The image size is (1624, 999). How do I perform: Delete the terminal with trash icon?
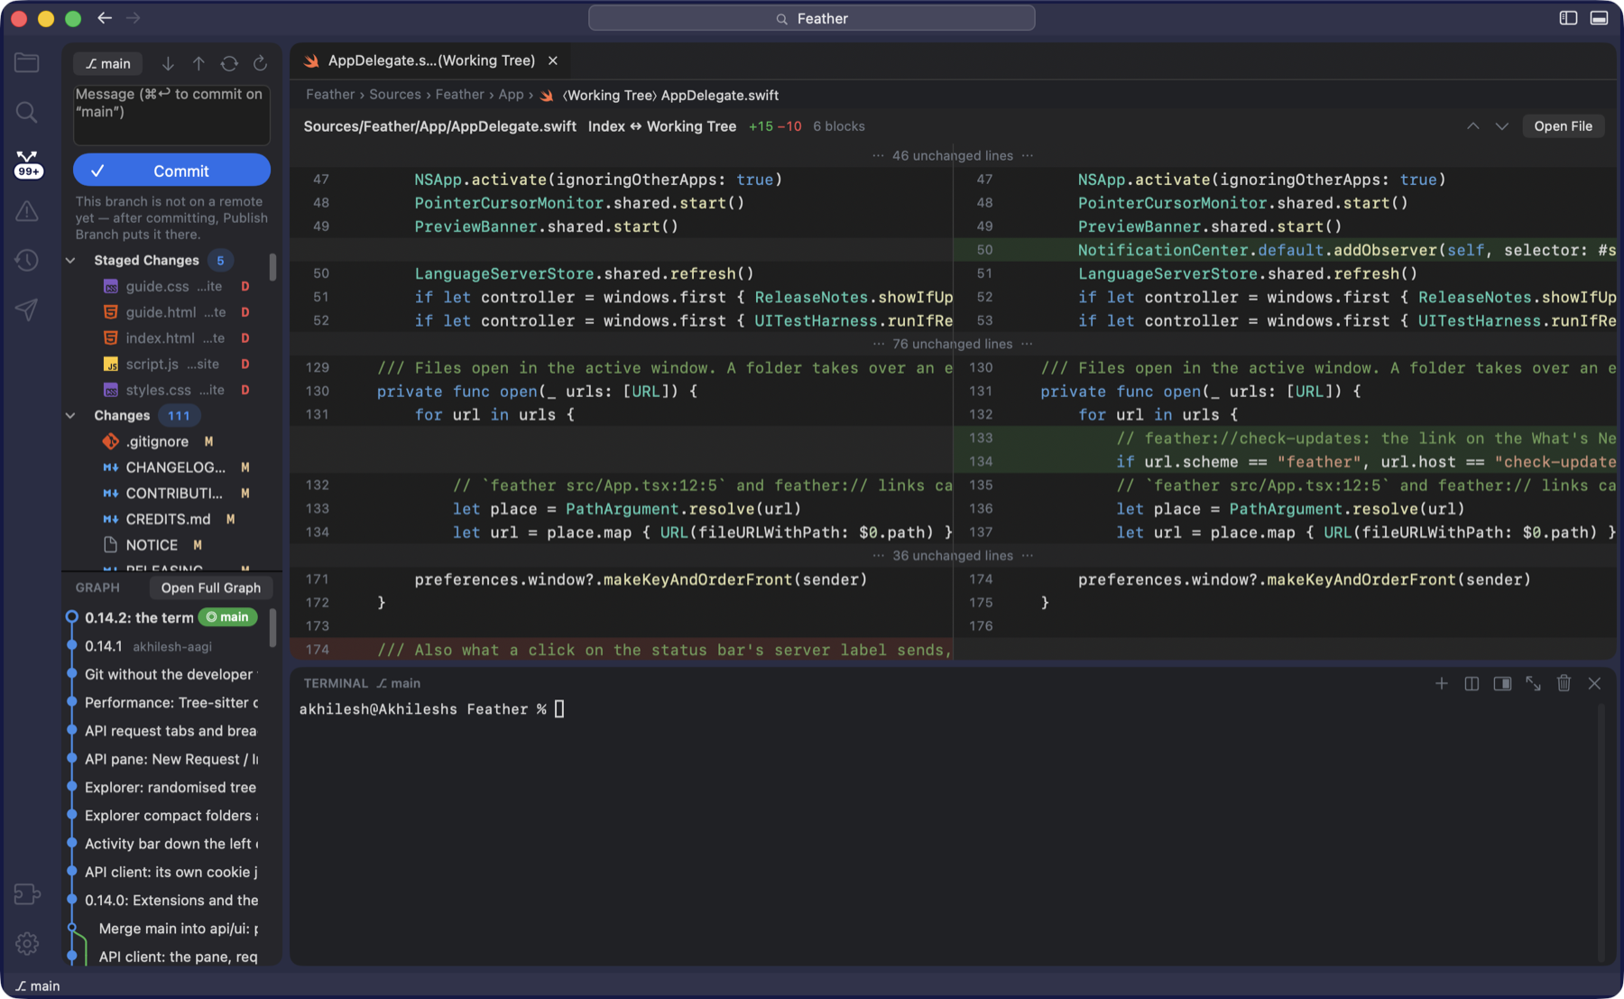point(1564,683)
